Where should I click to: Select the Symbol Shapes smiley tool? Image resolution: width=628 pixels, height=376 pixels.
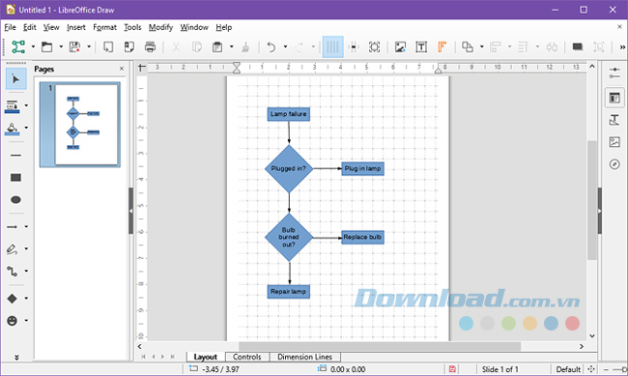[12, 321]
